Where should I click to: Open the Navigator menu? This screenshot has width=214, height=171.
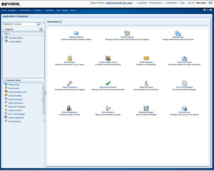click(x=13, y=10)
